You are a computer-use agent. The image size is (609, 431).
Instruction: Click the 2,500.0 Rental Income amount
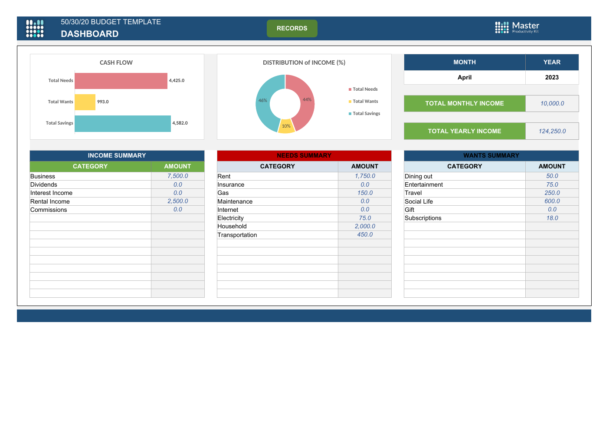coord(178,201)
